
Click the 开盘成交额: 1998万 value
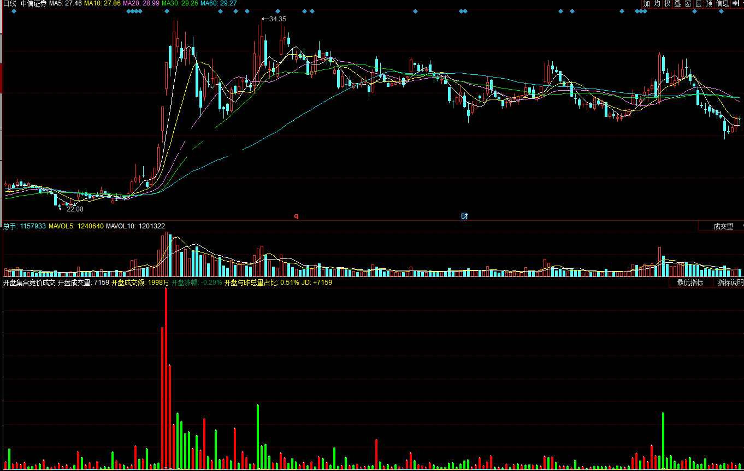140,282
